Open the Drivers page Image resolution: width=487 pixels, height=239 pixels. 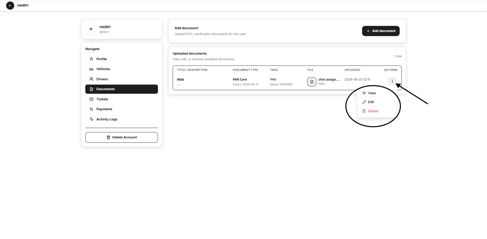coord(122,79)
